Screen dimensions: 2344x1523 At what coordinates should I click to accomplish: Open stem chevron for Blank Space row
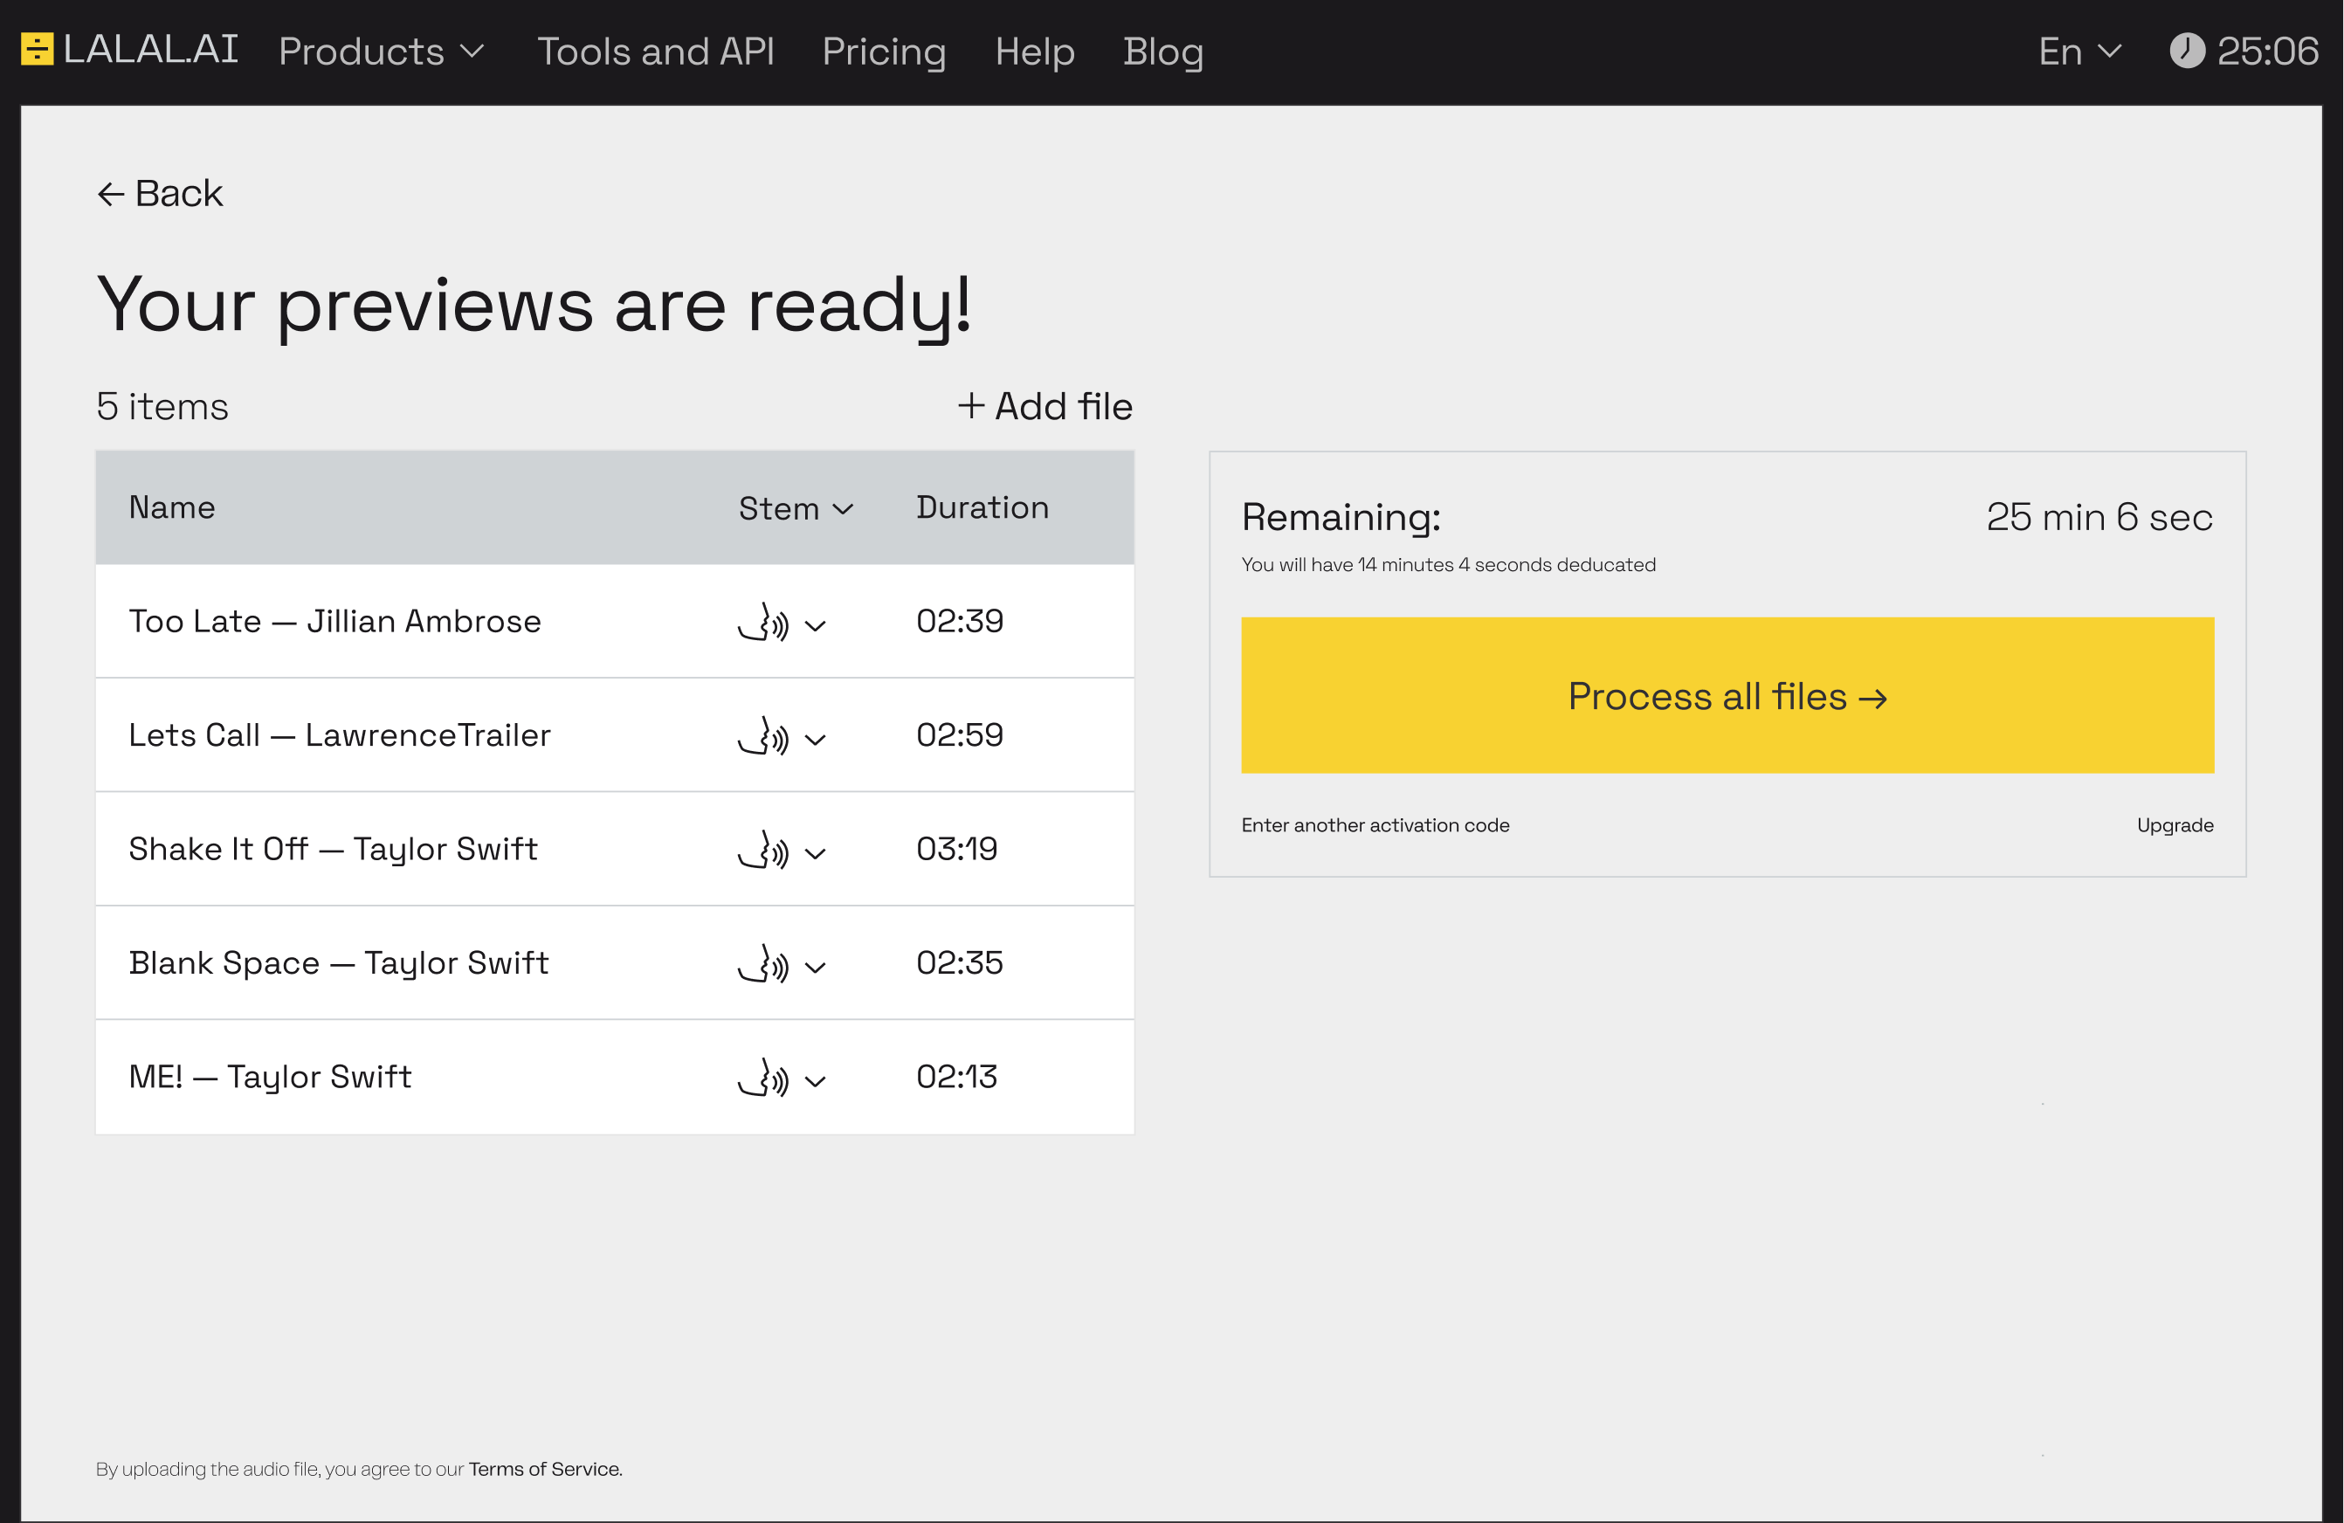click(816, 968)
